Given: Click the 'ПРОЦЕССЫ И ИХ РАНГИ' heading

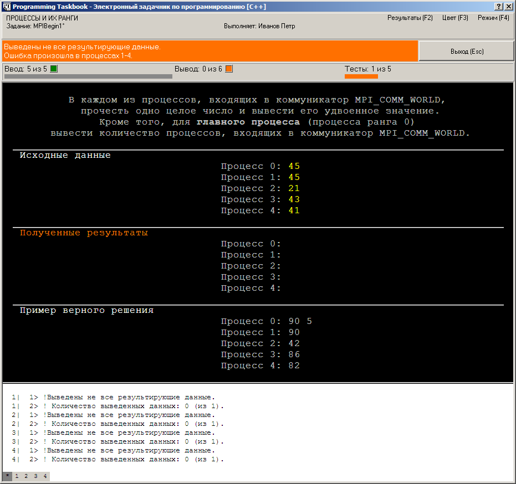Looking at the screenshot, I should click(42, 18).
